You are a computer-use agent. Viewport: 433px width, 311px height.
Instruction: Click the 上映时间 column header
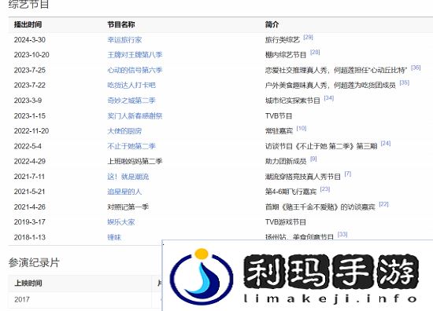pos(28,283)
